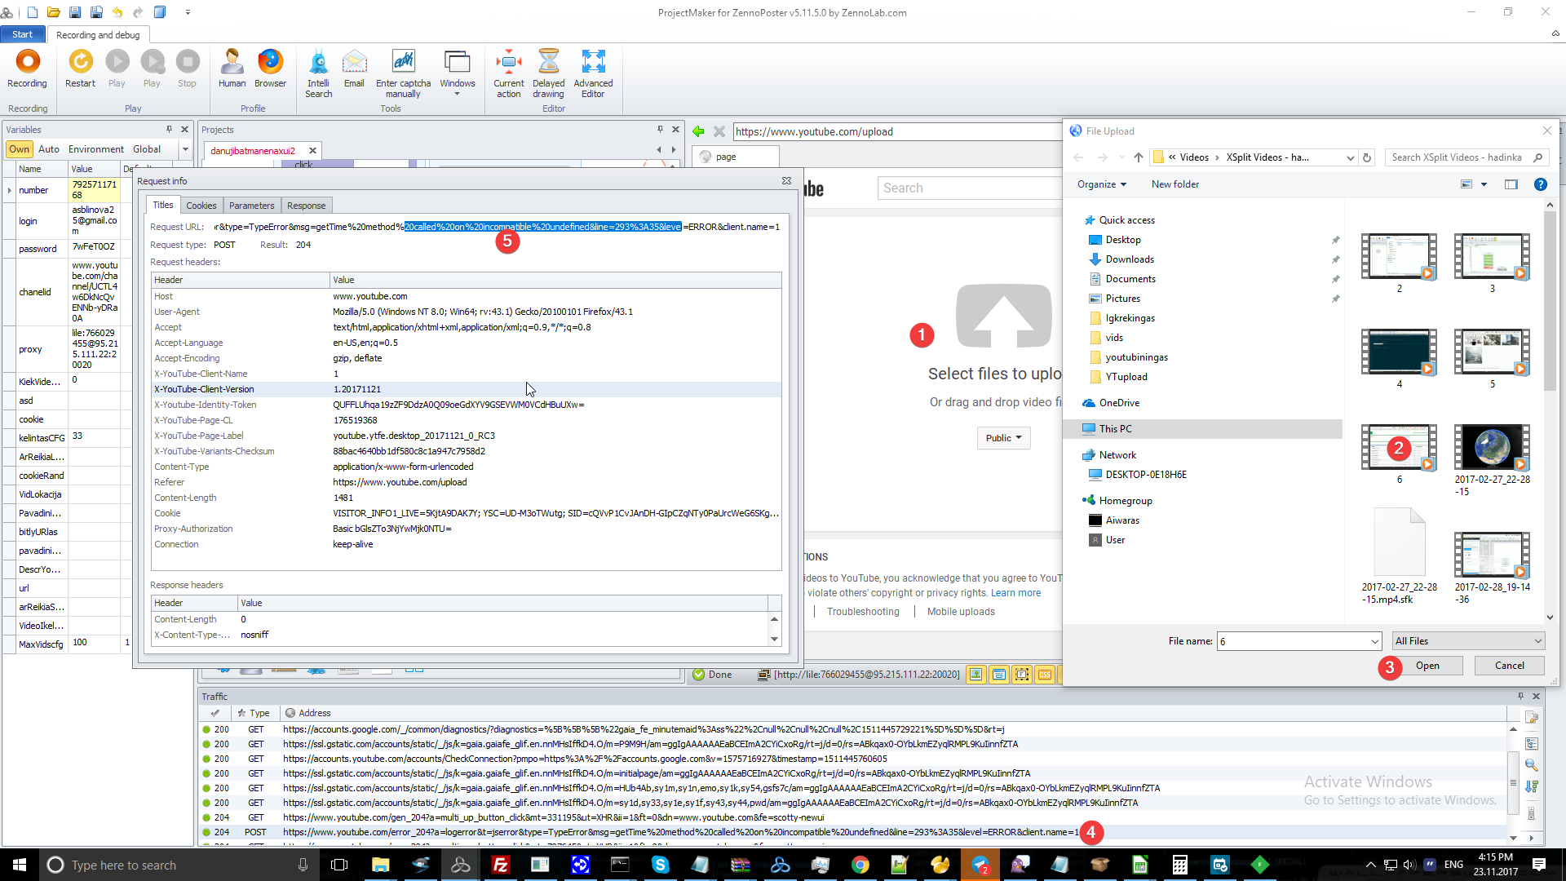Image resolution: width=1566 pixels, height=881 pixels.
Task: Pin the Variables panel
Action: (x=170, y=129)
